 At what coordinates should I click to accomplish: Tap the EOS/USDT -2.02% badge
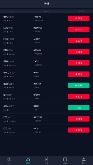click(x=79, y=41)
